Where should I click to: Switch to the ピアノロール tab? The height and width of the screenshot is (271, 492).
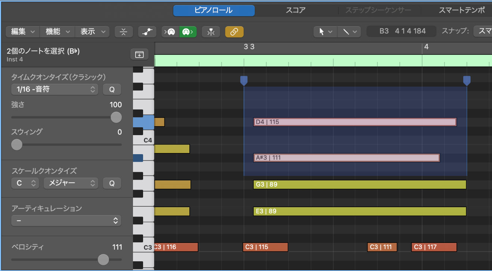point(214,10)
